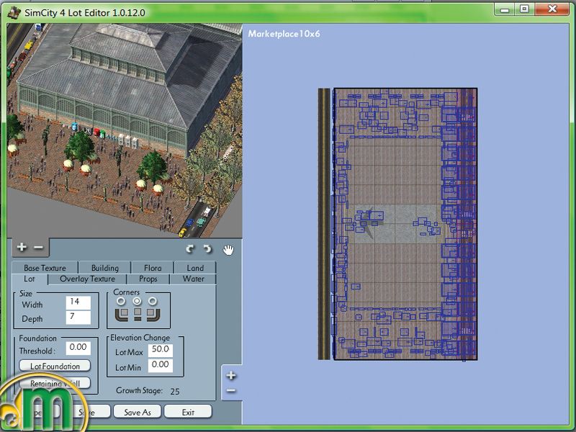Click the Save button
The height and width of the screenshot is (432, 576).
(x=86, y=412)
